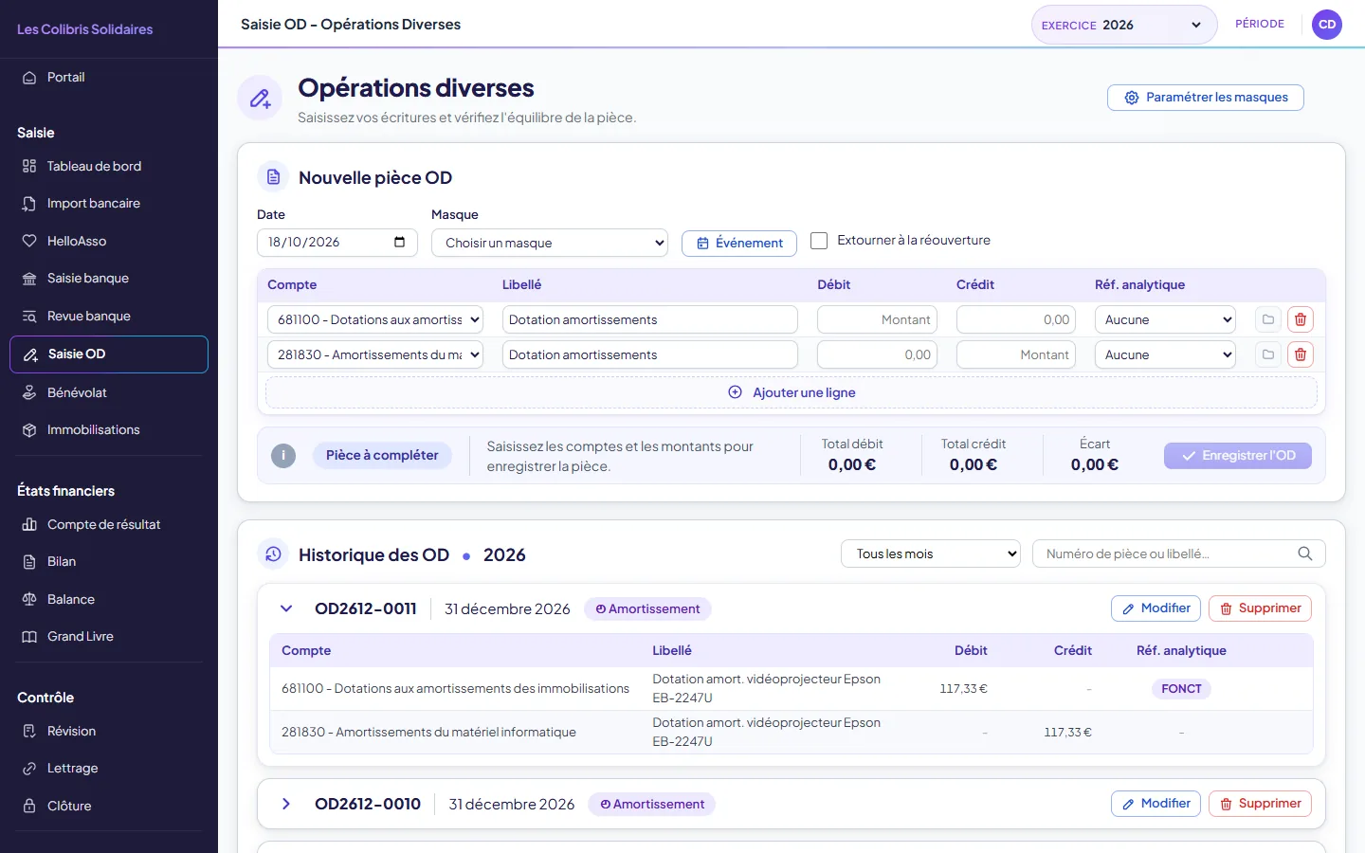1365x853 pixels.
Task: Open Immobilisations page
Action: tap(109, 430)
